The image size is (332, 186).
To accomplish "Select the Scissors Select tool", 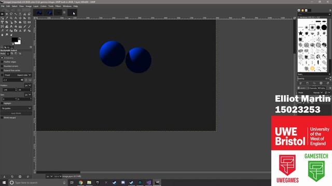I will point(25,14).
